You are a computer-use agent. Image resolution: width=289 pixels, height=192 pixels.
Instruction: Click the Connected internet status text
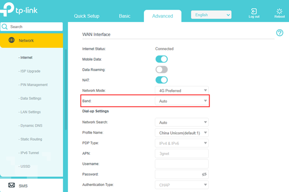tap(165, 49)
